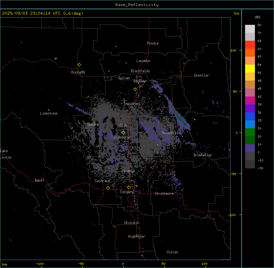Select the green 20-30 dBZ legend swatch
The width and height of the screenshot is (274, 268).
(x=250, y=132)
